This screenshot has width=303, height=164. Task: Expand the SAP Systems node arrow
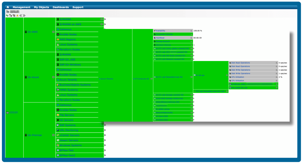click(x=105, y=125)
